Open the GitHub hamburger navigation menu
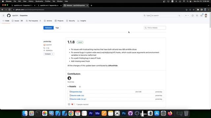This screenshot has height=118, width=211. coord(4,15)
